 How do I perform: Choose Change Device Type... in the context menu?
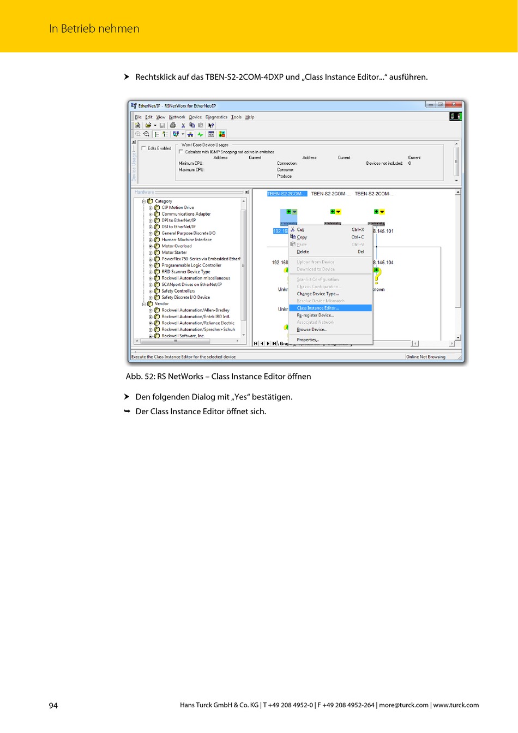click(x=330, y=294)
